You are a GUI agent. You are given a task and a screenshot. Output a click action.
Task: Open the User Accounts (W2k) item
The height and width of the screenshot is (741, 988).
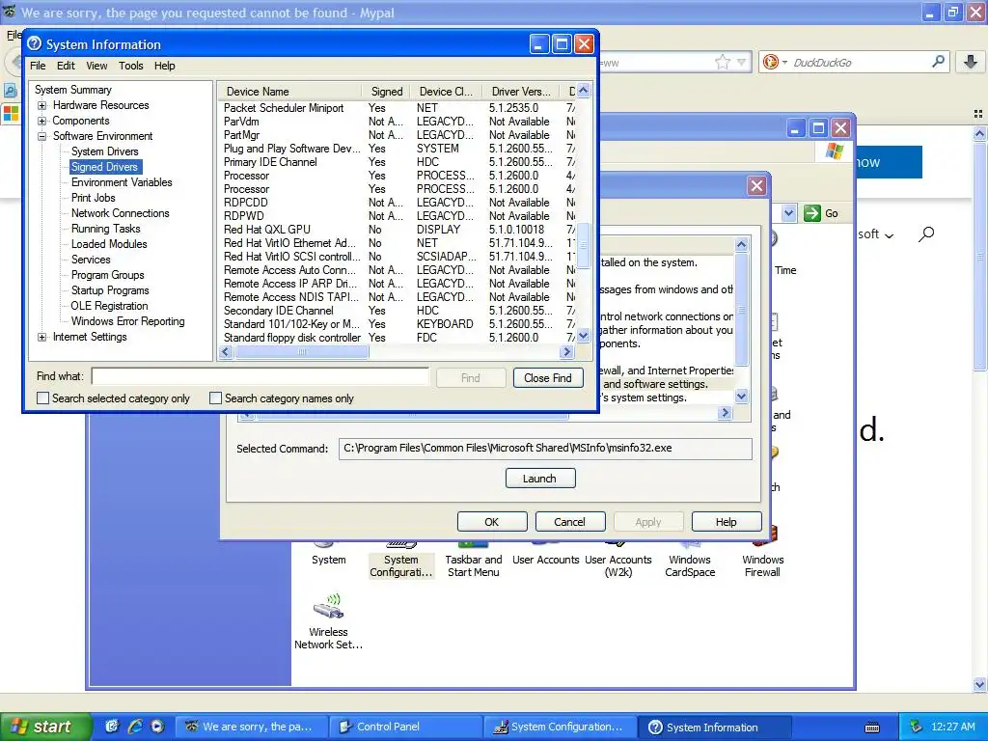pyautogui.click(x=618, y=560)
